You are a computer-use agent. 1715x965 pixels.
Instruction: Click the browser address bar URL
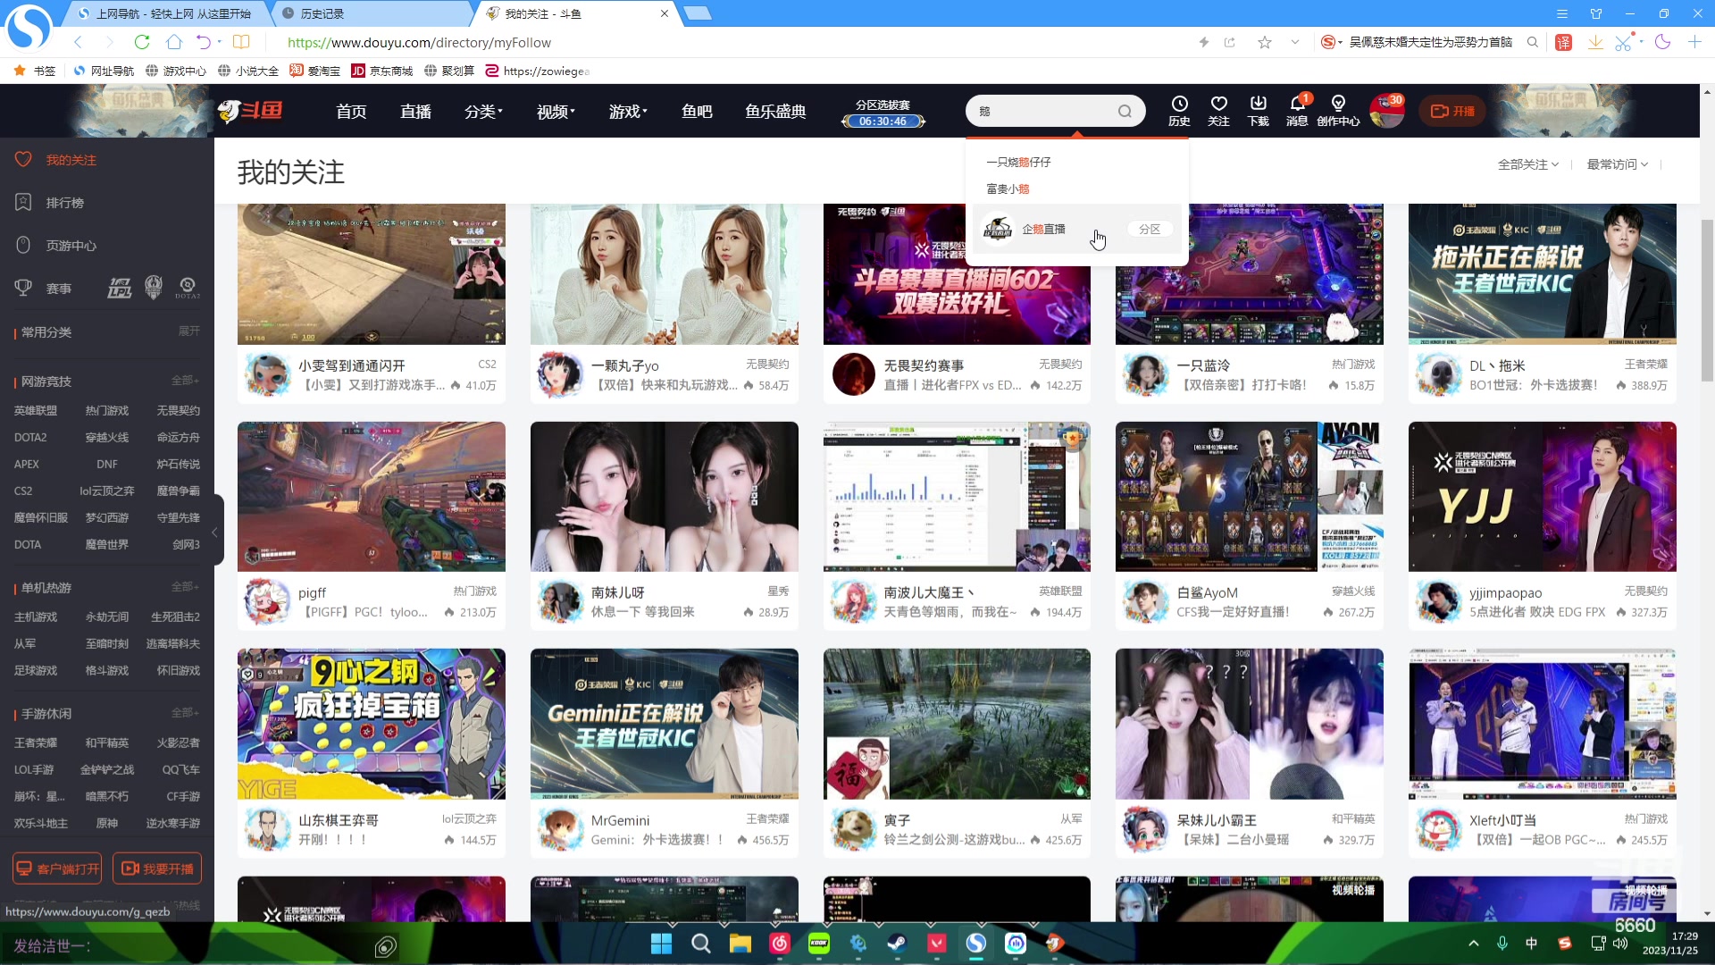click(419, 42)
